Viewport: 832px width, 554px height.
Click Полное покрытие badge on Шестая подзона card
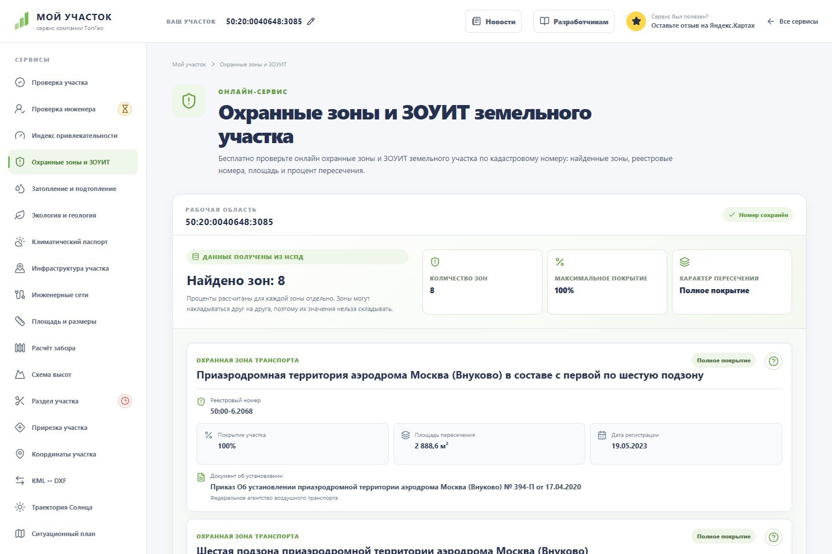[x=723, y=537]
